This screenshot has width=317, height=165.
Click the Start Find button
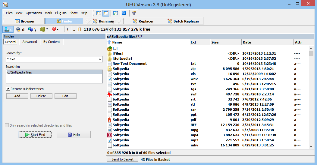(35, 135)
